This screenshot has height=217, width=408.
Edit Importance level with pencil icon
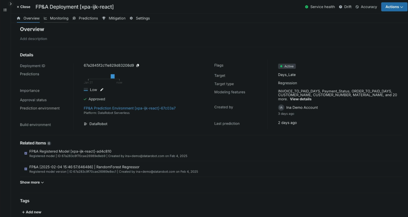(102, 90)
